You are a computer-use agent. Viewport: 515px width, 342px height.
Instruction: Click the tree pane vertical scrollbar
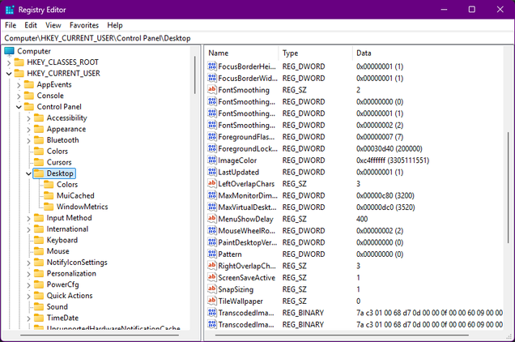pos(195,75)
